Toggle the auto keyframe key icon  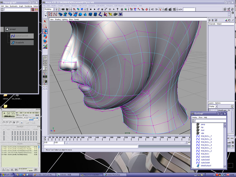pyautogui.click(x=229, y=142)
